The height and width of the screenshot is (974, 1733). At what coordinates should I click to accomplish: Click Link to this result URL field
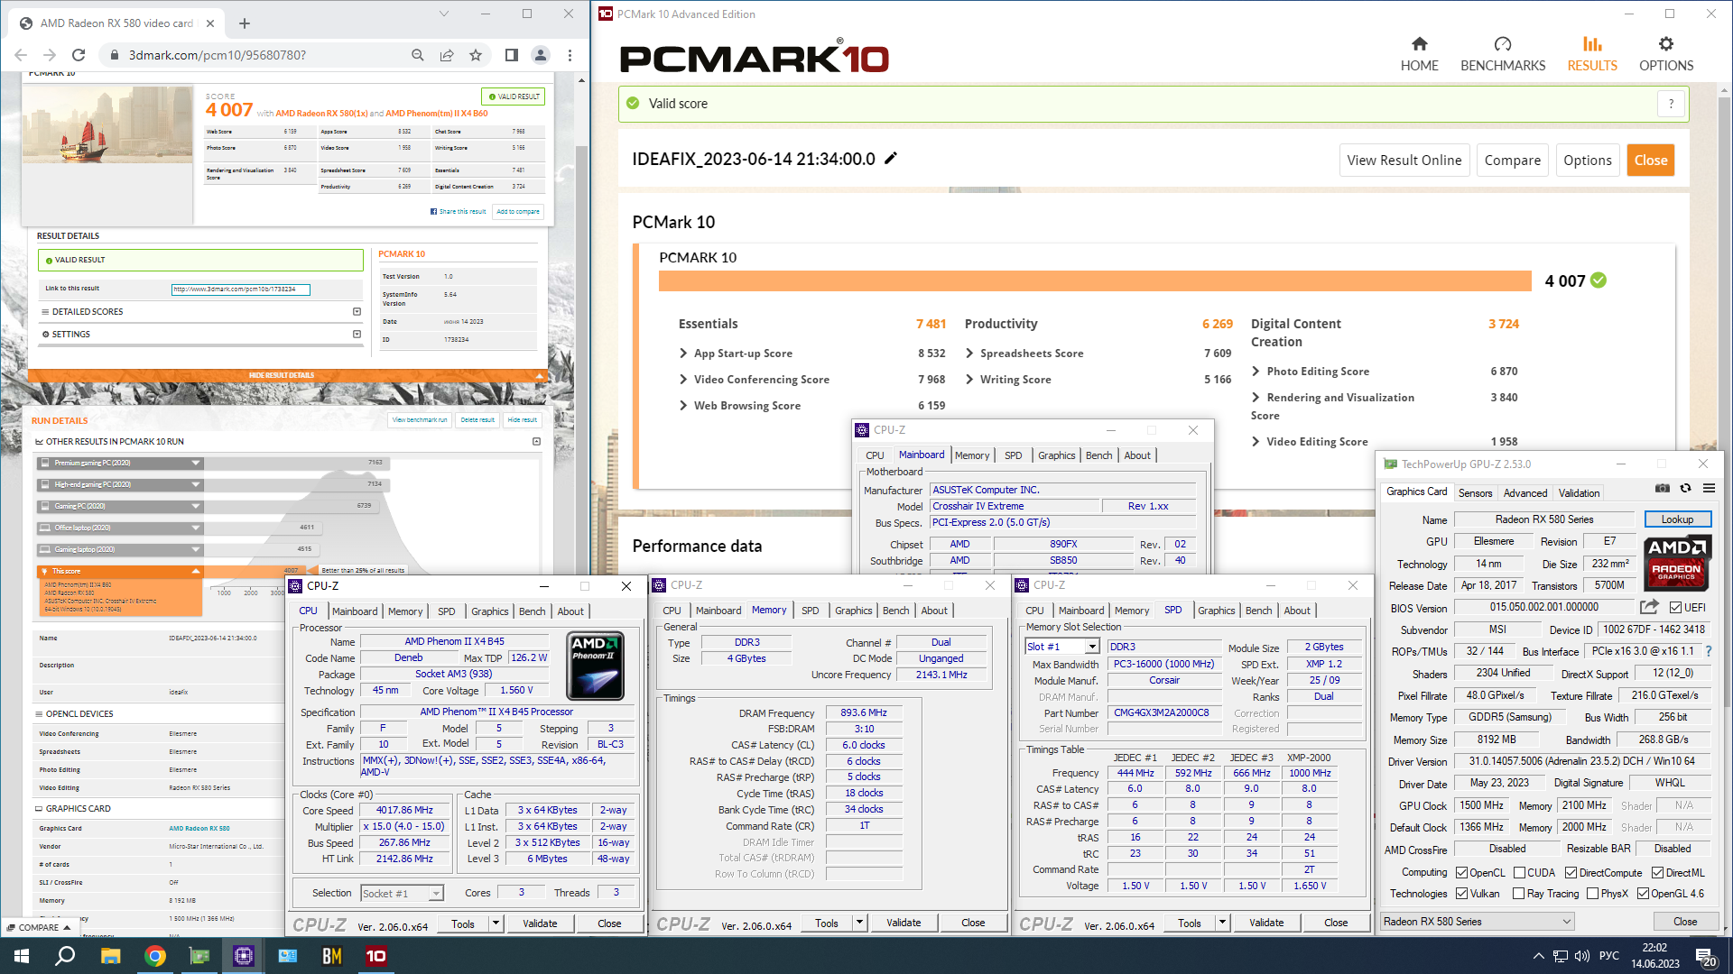point(241,289)
